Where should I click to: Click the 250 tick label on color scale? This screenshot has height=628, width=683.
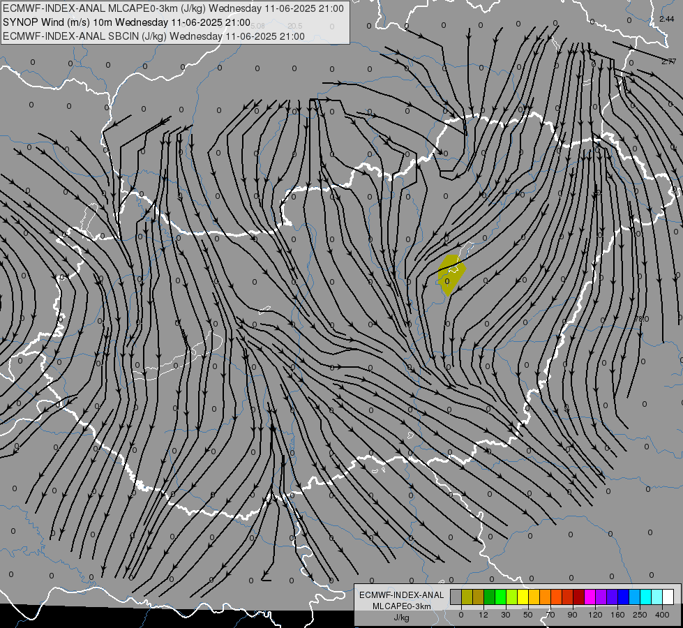click(640, 615)
